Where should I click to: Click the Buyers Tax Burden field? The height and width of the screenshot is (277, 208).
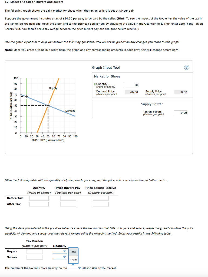[34, 251]
